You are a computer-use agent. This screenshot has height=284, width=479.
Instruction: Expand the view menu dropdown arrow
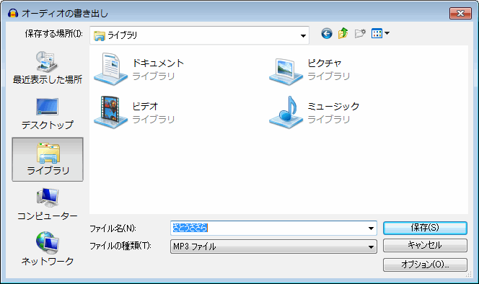(387, 33)
